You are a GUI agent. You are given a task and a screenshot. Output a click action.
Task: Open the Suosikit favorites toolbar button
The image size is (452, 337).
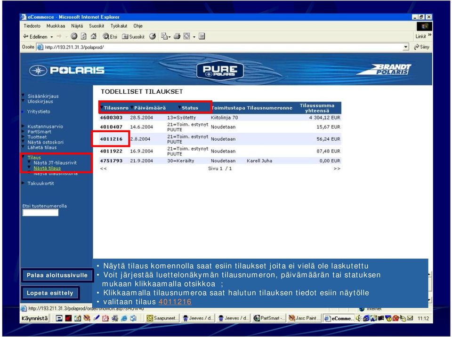[x=133, y=37]
